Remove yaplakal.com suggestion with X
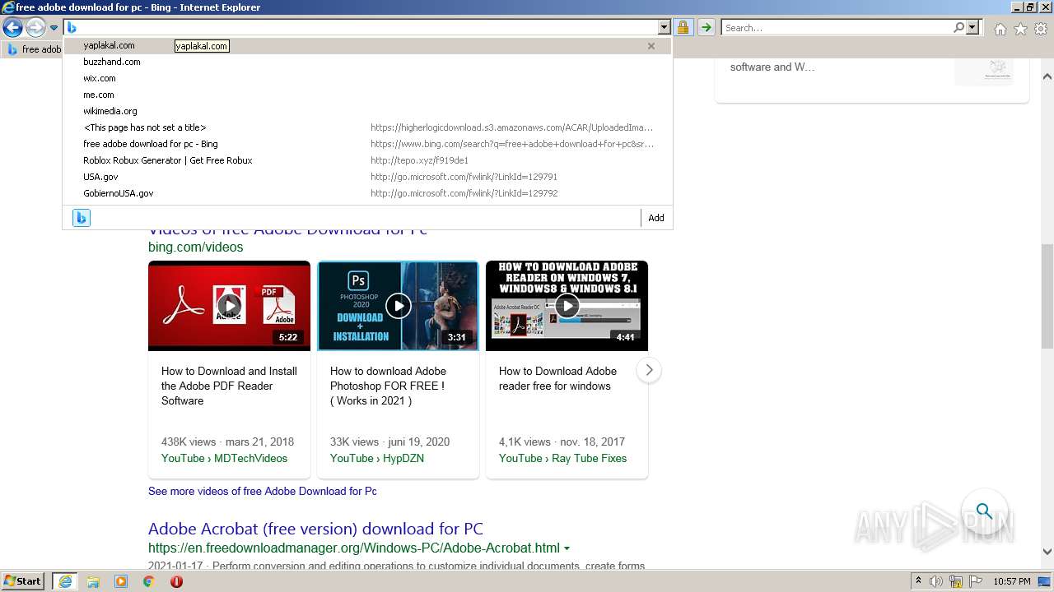Screen dimensions: 1054x592 pyautogui.click(x=651, y=46)
